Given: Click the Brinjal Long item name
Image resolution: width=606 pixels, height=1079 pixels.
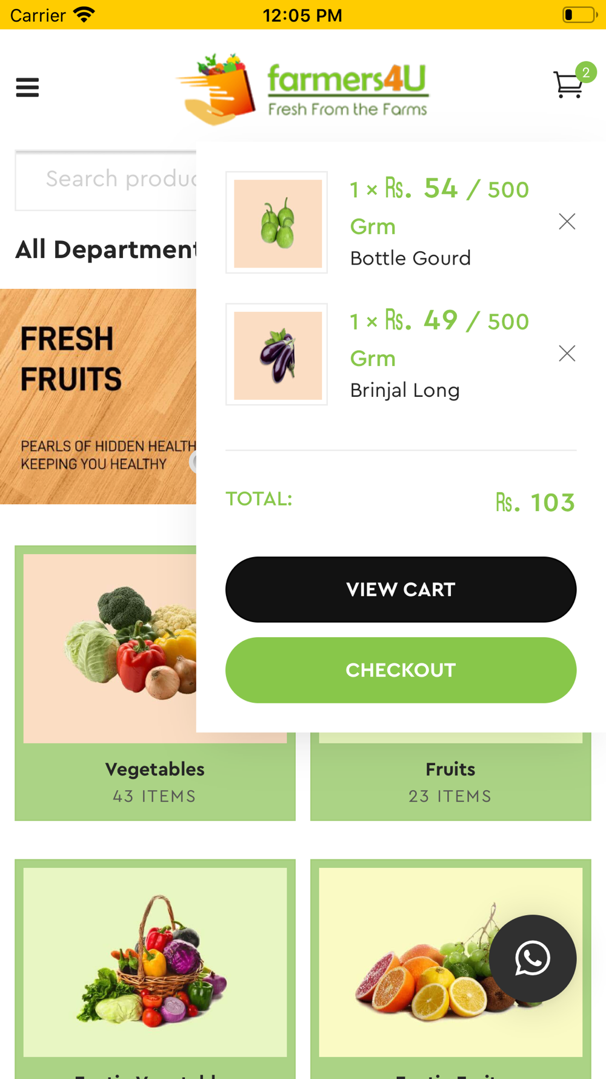Looking at the screenshot, I should click(405, 390).
